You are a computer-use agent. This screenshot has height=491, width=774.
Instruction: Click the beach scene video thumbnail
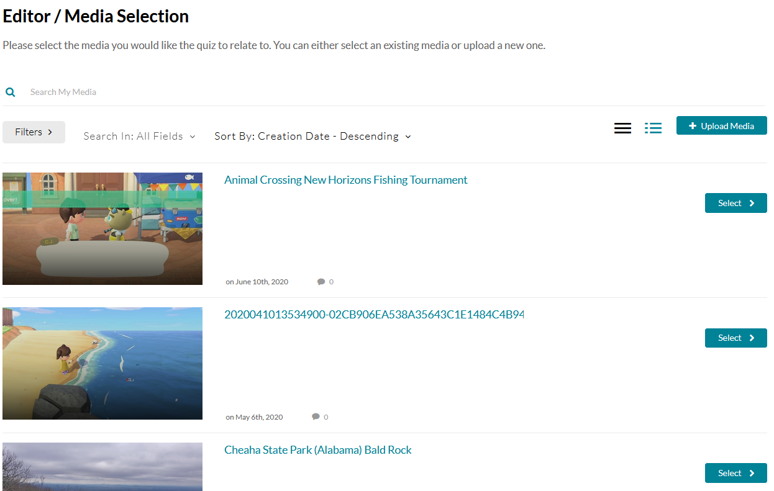point(102,363)
